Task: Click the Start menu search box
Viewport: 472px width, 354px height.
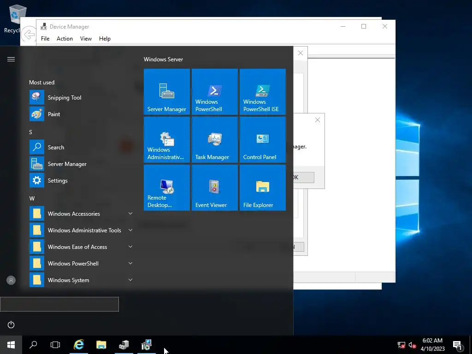Action: (x=59, y=304)
